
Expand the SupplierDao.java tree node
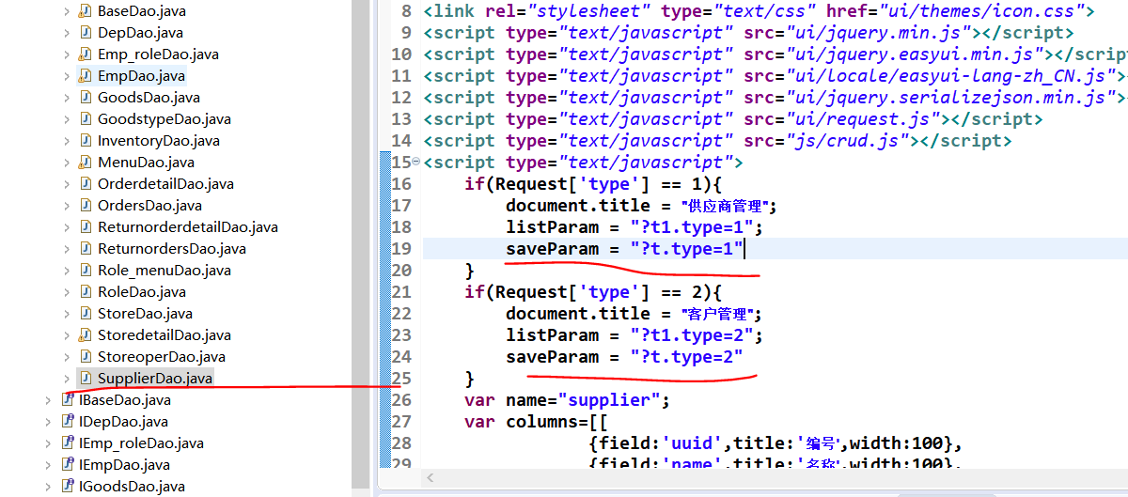pyautogui.click(x=67, y=379)
